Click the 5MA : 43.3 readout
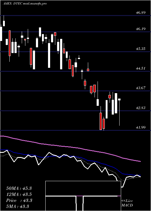This screenshot has height=211, width=151. (18, 206)
